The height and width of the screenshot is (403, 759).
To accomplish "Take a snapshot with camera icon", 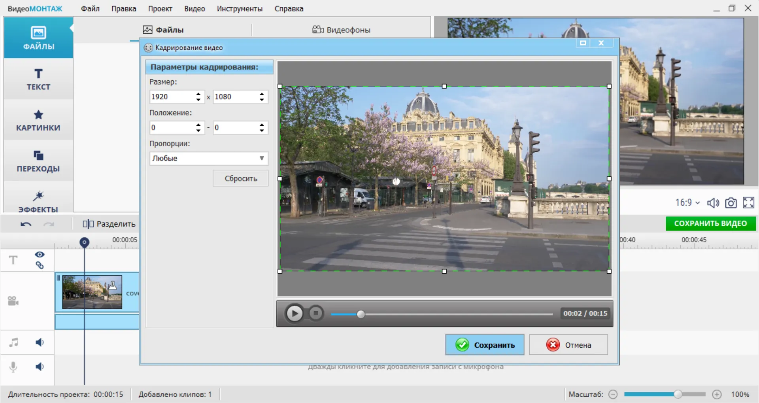I will pos(731,203).
